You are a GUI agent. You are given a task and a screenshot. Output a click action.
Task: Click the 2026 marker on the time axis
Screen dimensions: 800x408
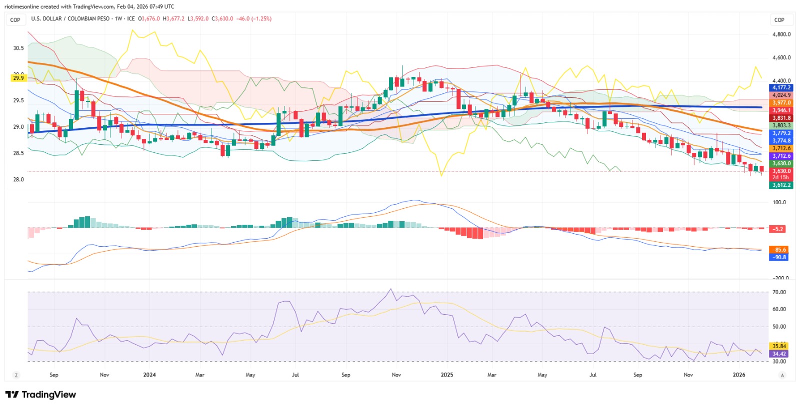[x=739, y=375]
